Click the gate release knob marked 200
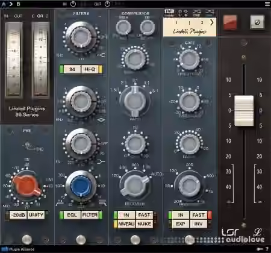The image size is (271, 253). tap(189, 186)
